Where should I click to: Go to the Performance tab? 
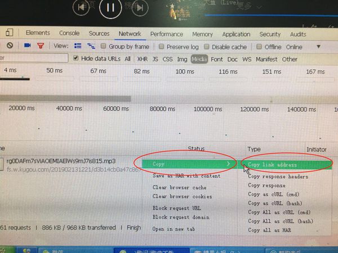pyautogui.click(x=167, y=34)
